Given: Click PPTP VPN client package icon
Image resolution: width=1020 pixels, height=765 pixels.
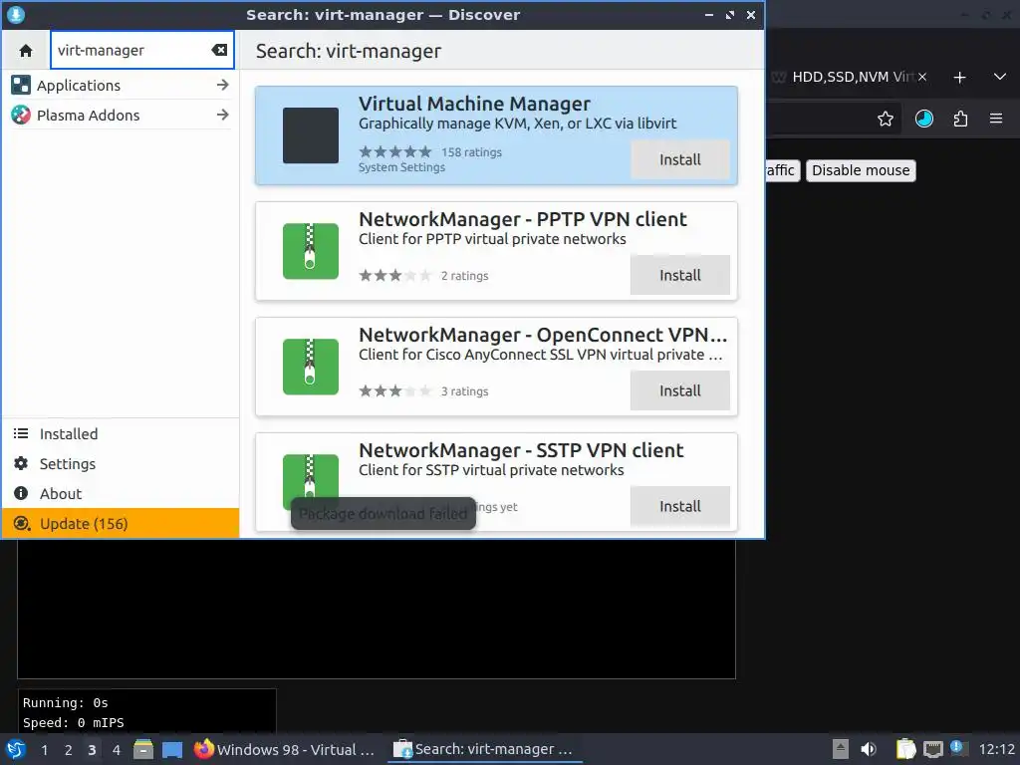Looking at the screenshot, I should pos(311,251).
